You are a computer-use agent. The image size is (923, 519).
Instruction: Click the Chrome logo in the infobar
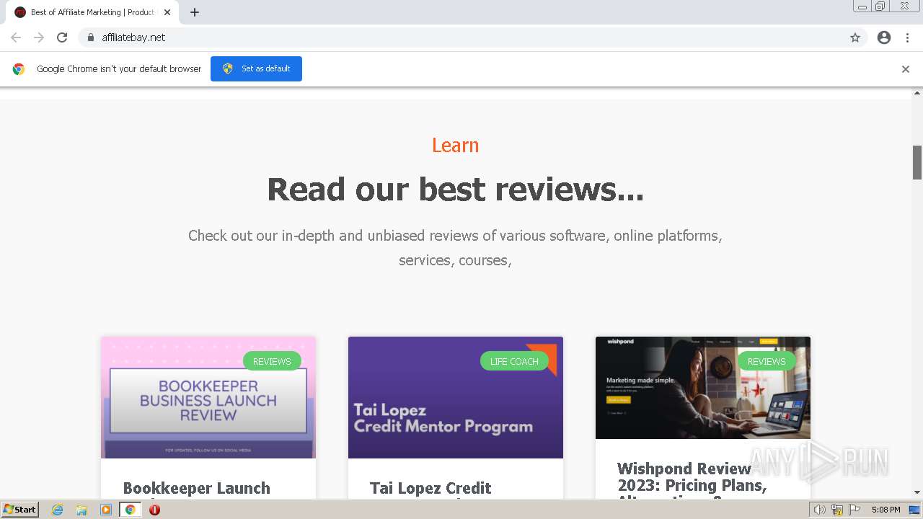[19, 69]
